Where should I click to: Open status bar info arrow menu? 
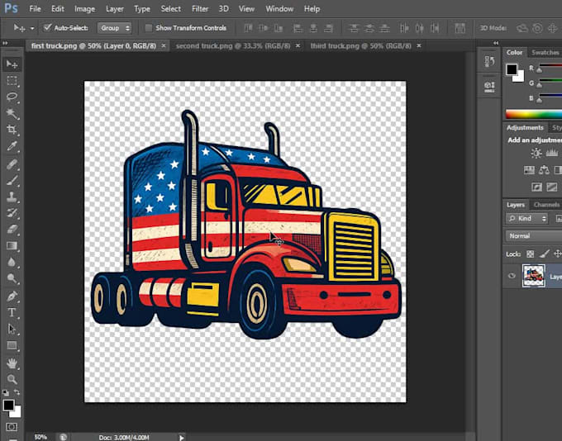(182, 438)
